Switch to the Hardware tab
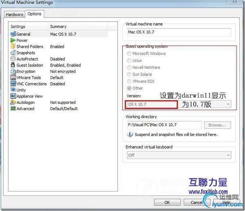 point(14,14)
